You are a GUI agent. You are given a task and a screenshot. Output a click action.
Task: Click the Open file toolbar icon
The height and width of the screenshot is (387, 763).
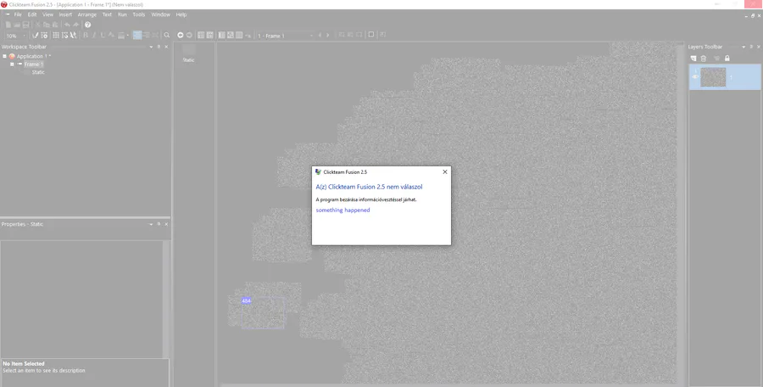(17, 25)
